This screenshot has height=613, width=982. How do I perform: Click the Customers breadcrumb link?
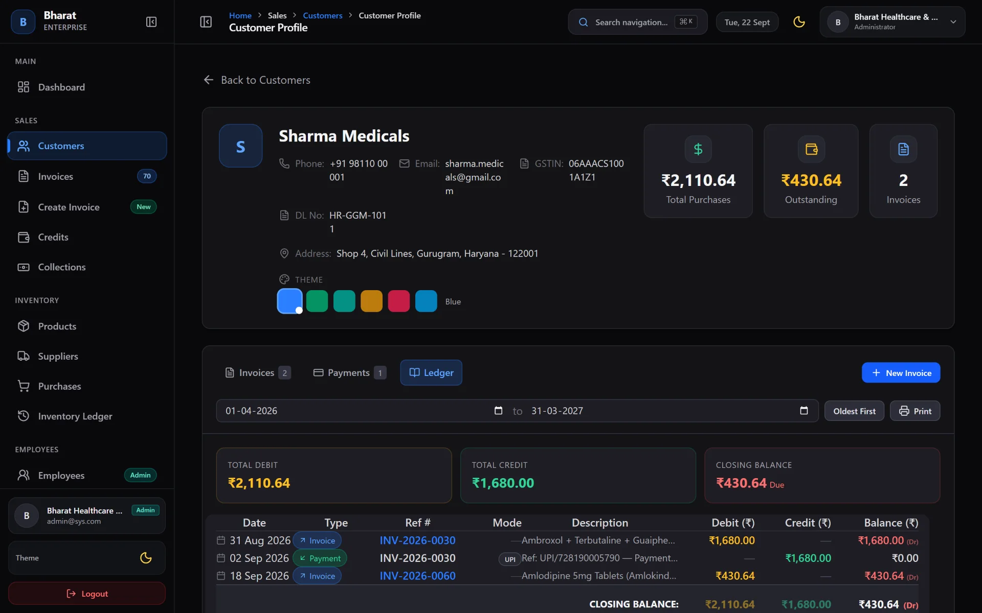pyautogui.click(x=322, y=15)
